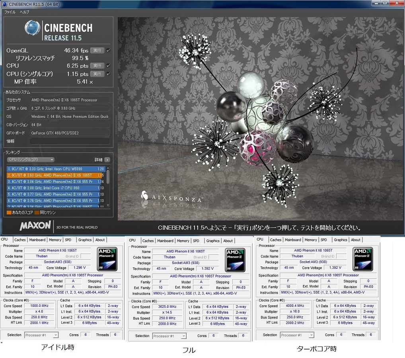
Task: Click the panel splitter handle beside the system info
Action: pos(116,125)
